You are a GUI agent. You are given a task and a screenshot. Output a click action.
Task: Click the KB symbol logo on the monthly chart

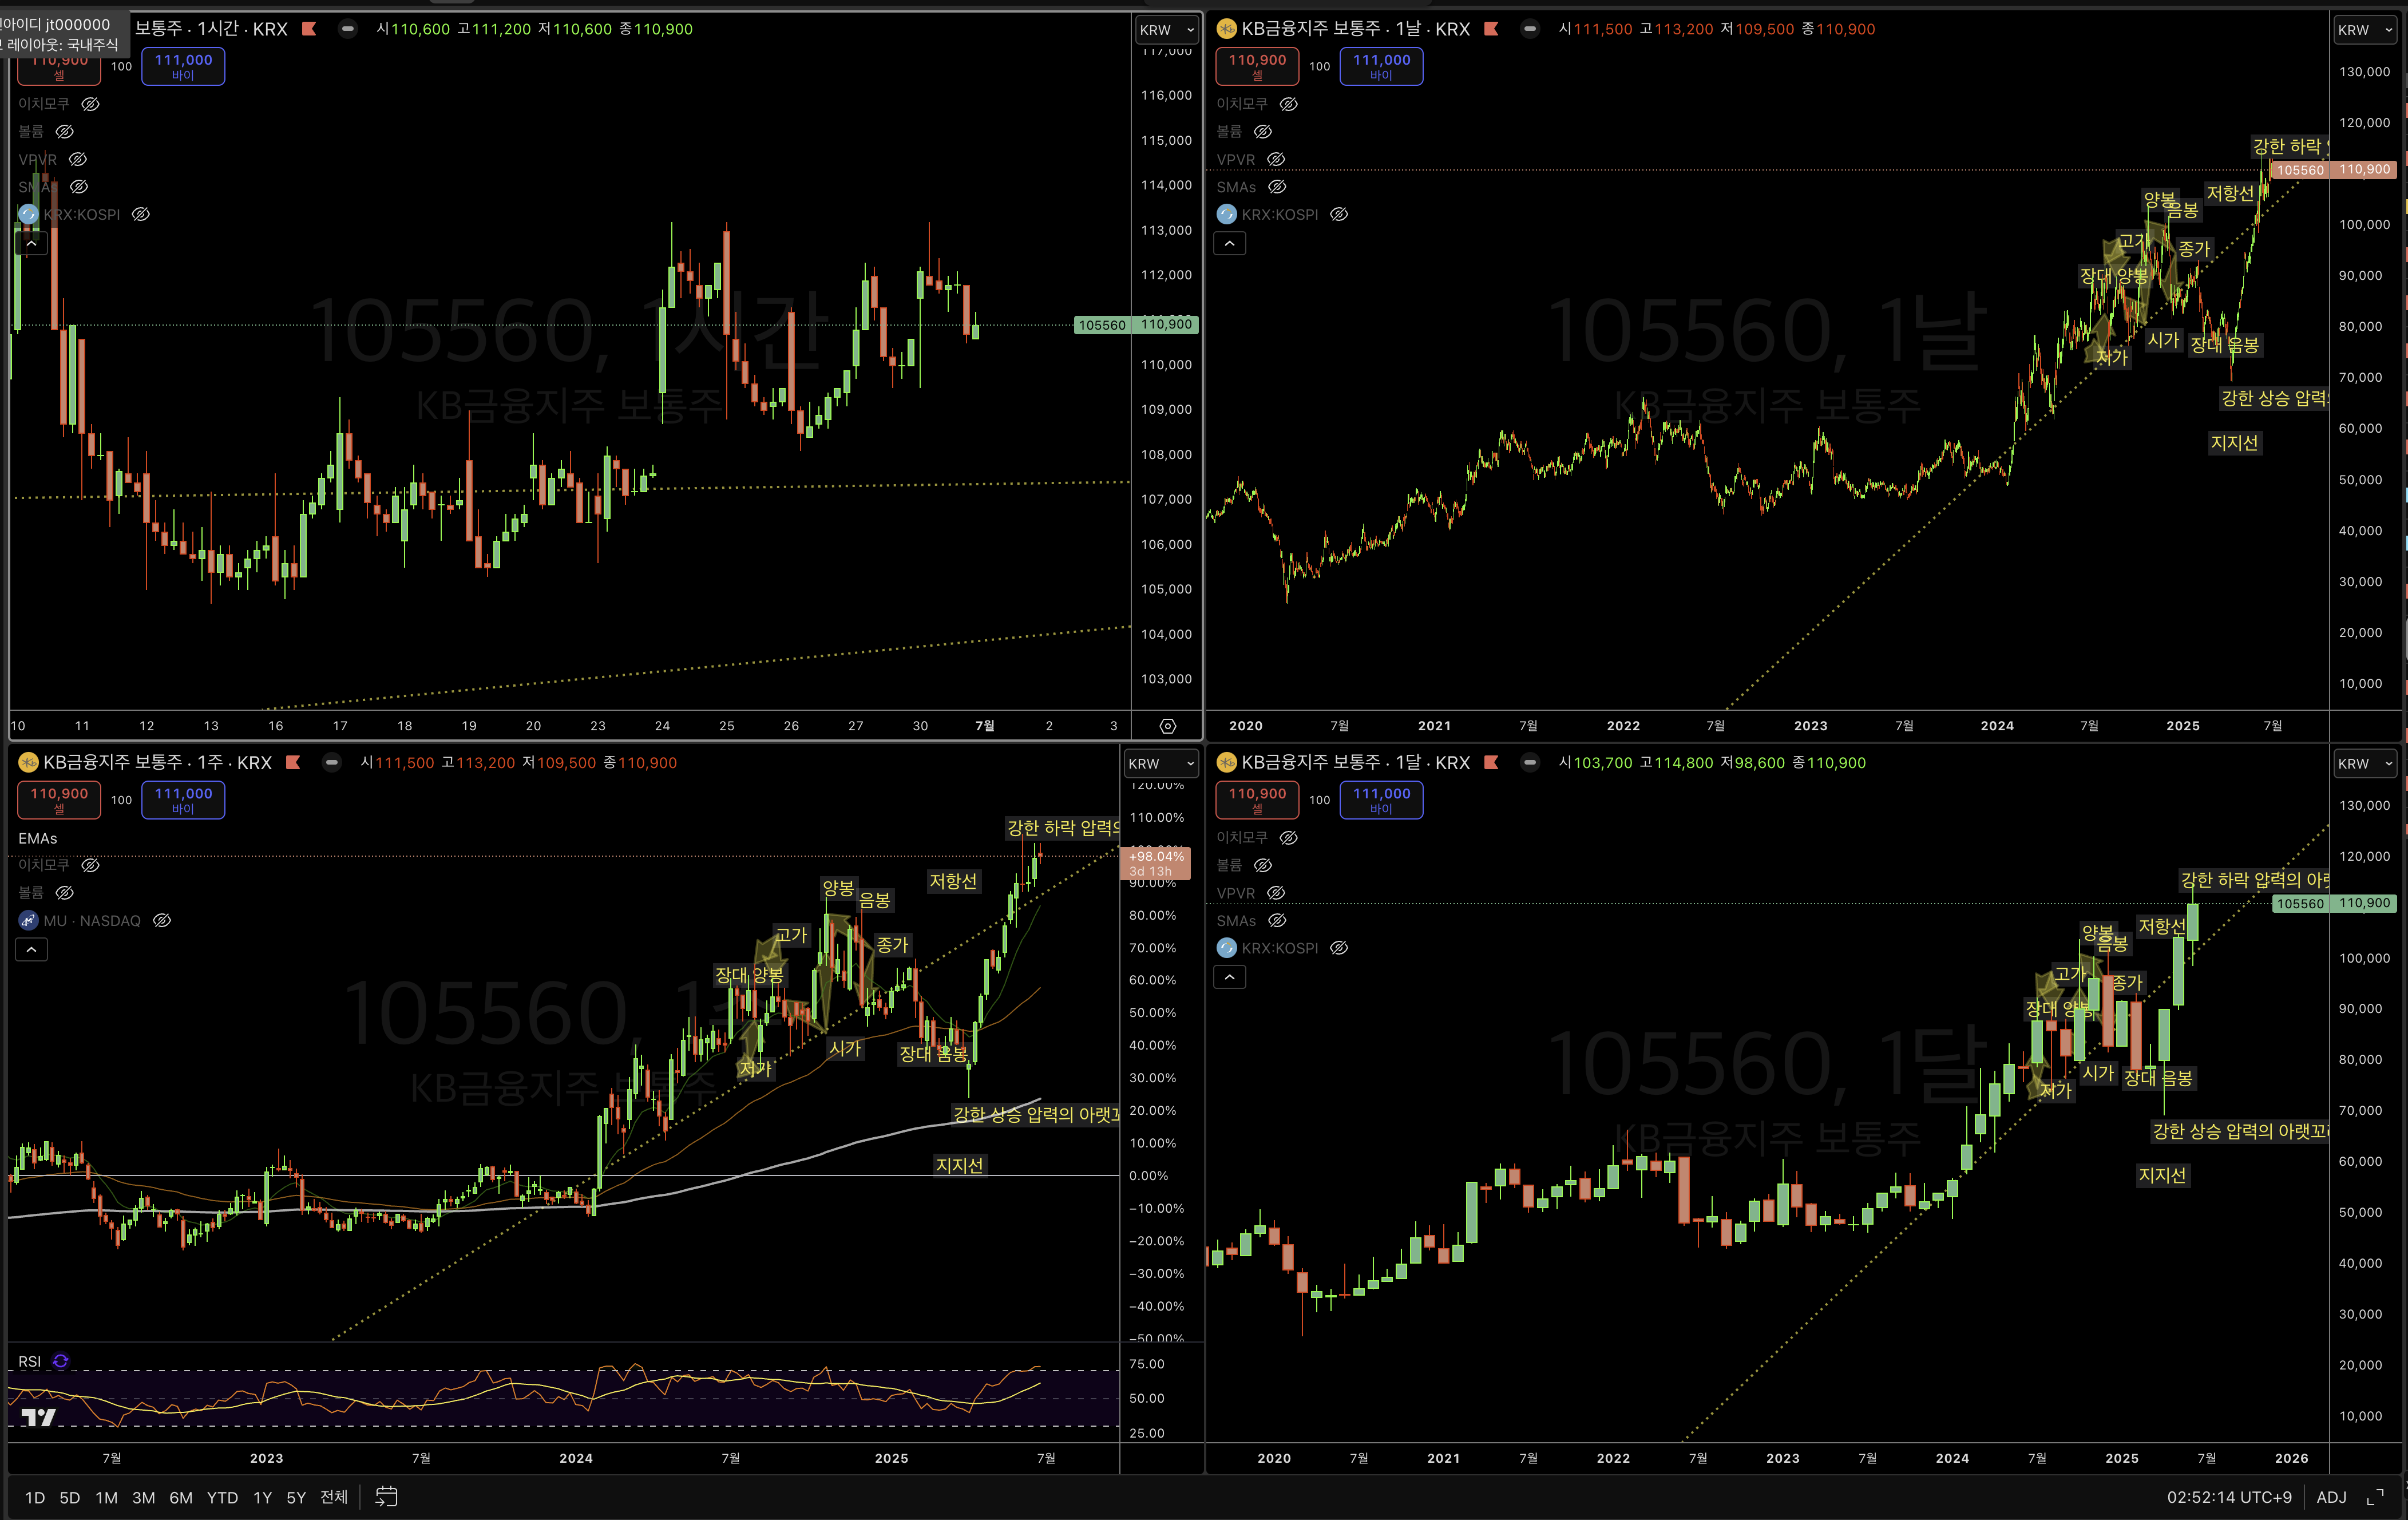1226,762
